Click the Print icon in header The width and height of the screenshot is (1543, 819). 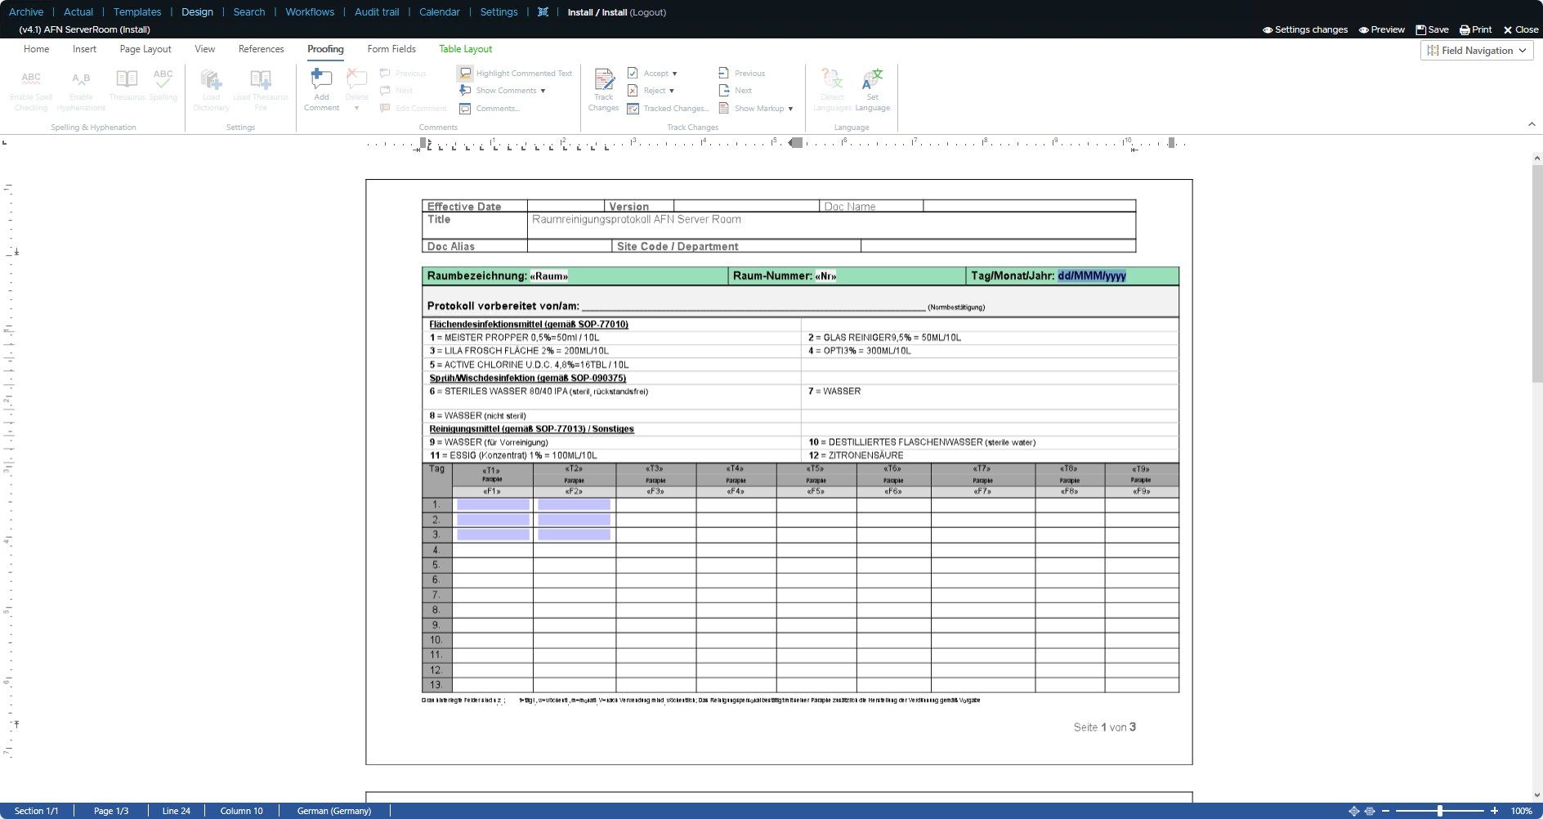pyautogui.click(x=1465, y=29)
